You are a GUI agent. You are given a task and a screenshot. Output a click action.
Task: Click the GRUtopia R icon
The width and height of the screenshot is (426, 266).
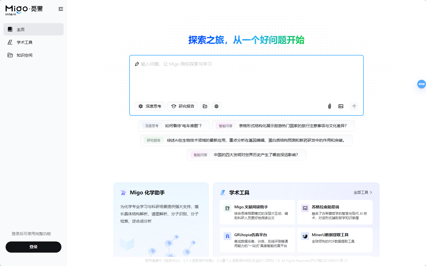pos(228,236)
